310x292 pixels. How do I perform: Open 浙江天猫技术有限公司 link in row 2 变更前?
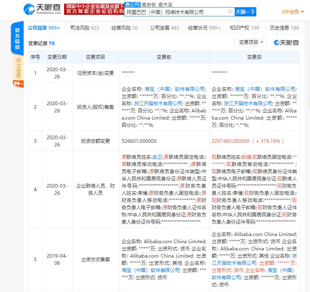158,104
